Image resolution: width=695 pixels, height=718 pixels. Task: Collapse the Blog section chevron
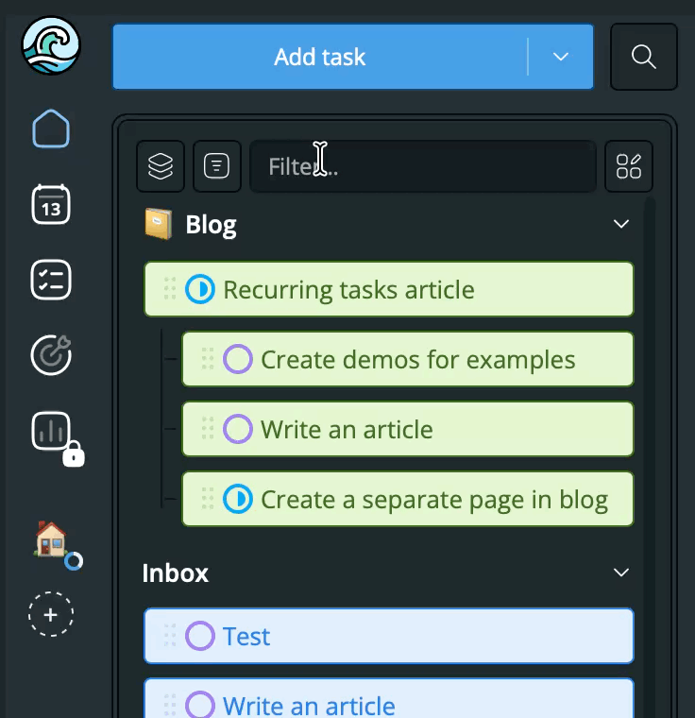(x=620, y=224)
